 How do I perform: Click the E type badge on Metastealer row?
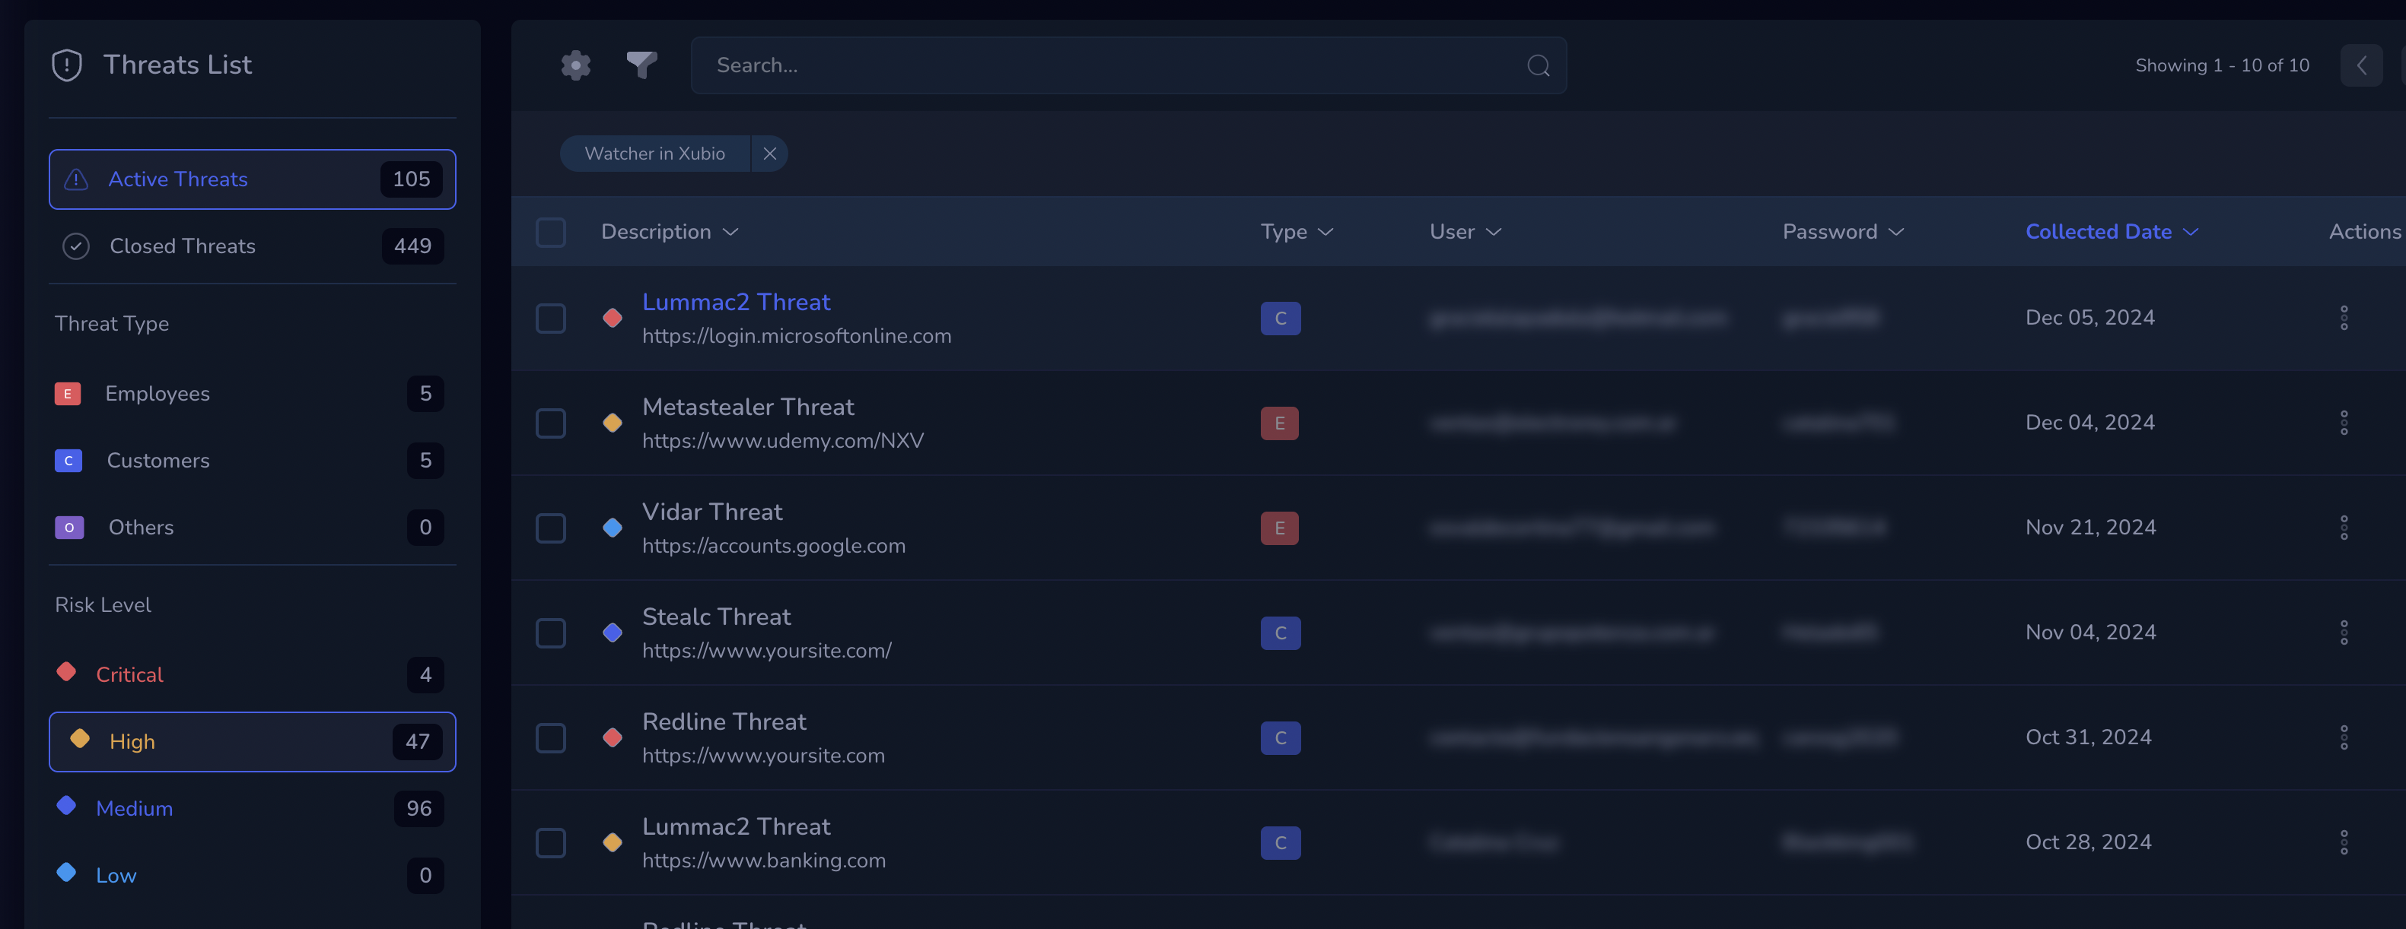(1280, 423)
